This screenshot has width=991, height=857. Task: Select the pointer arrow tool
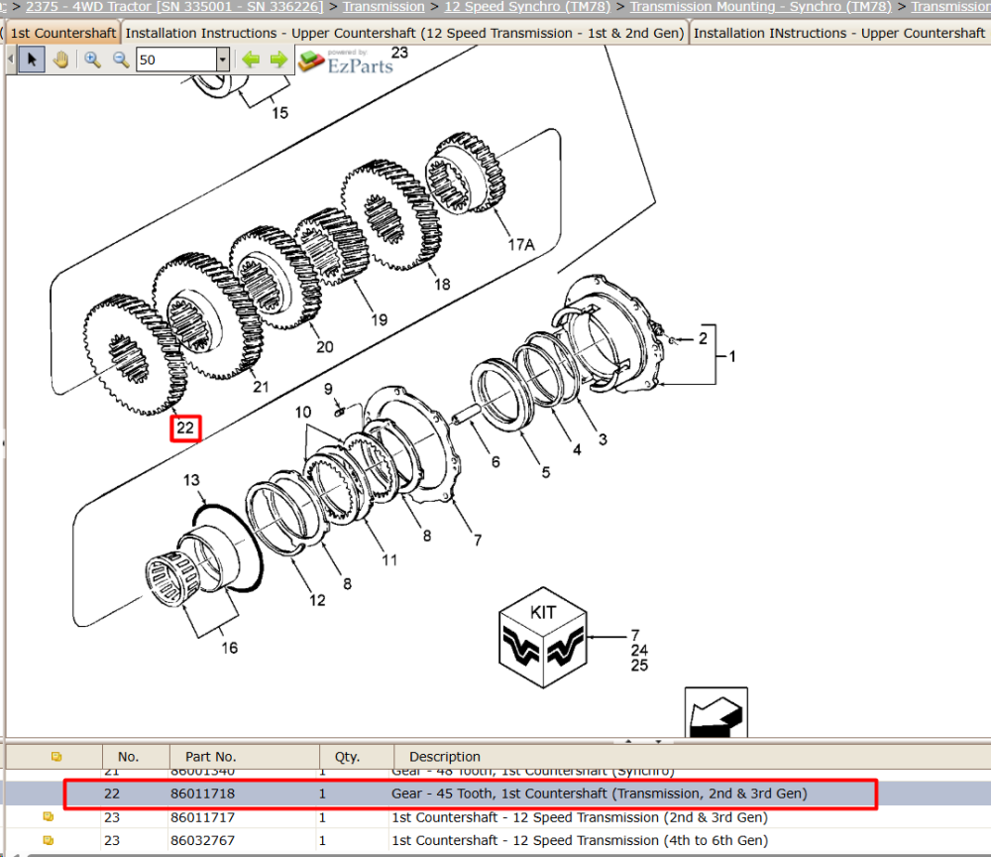click(x=32, y=61)
